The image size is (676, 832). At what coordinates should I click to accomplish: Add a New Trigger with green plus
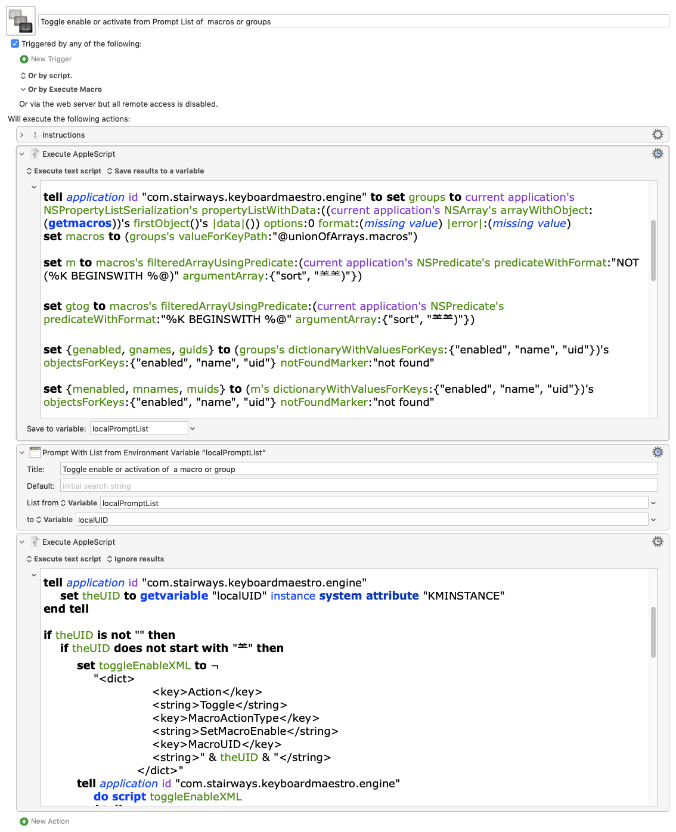pos(24,59)
